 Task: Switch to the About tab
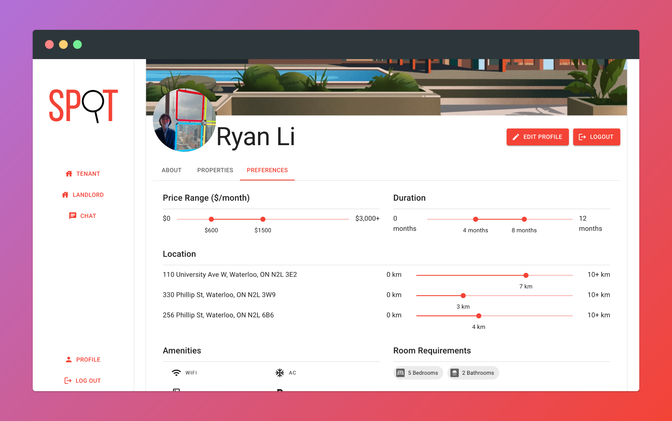pos(172,170)
